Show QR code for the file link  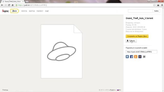click(x=144, y=57)
